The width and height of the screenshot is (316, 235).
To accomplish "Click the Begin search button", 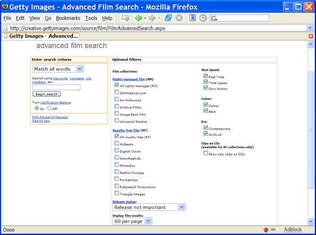I will click(46, 94).
